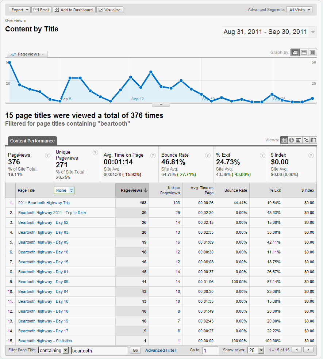Select middle Graph by view icon

(x=304, y=53)
